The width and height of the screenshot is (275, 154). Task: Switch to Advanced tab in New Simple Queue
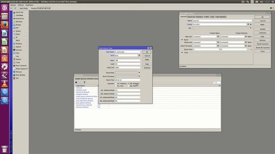point(191,17)
